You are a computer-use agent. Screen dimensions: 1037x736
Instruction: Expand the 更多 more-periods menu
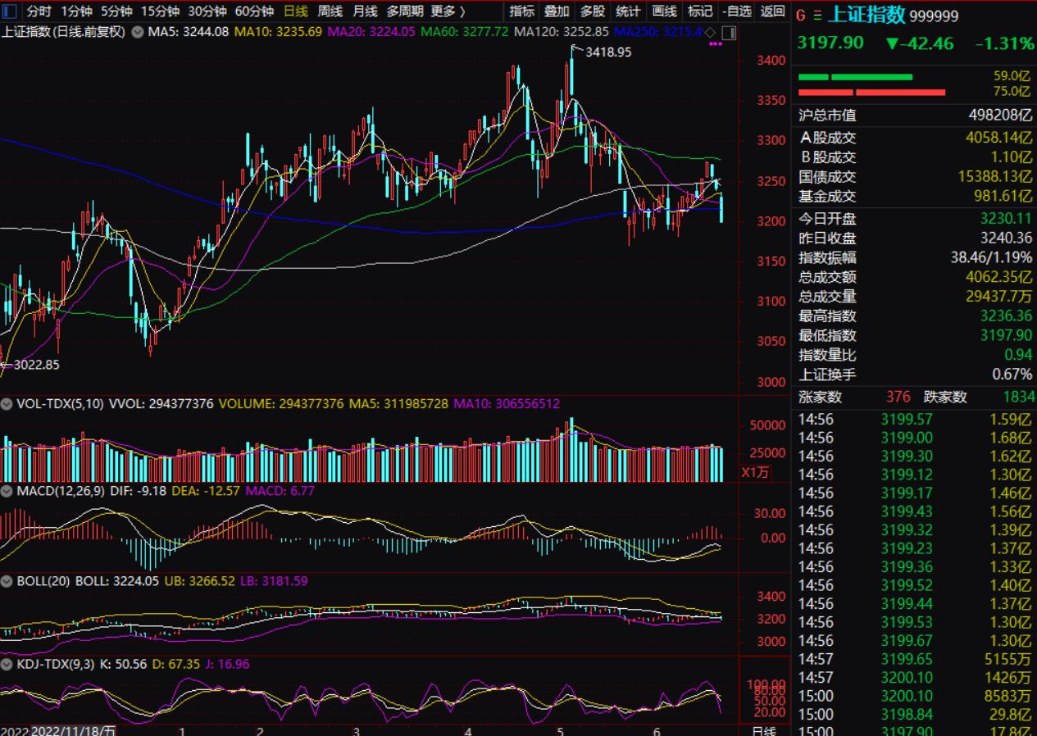(x=448, y=11)
